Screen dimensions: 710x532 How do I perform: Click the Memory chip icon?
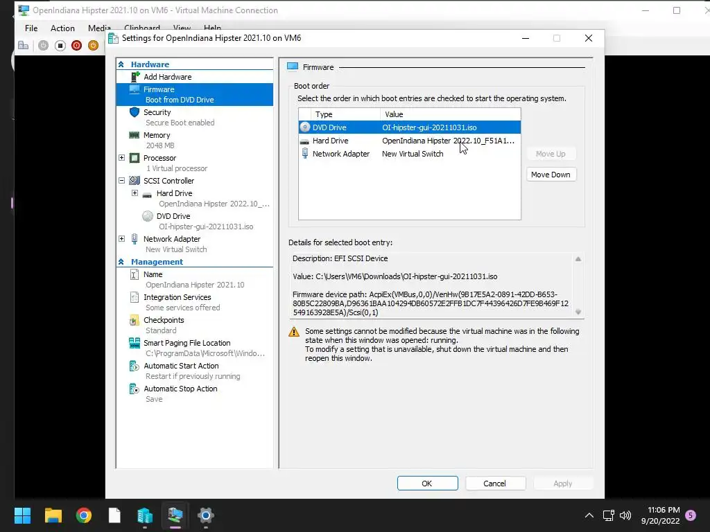pyautogui.click(x=134, y=135)
